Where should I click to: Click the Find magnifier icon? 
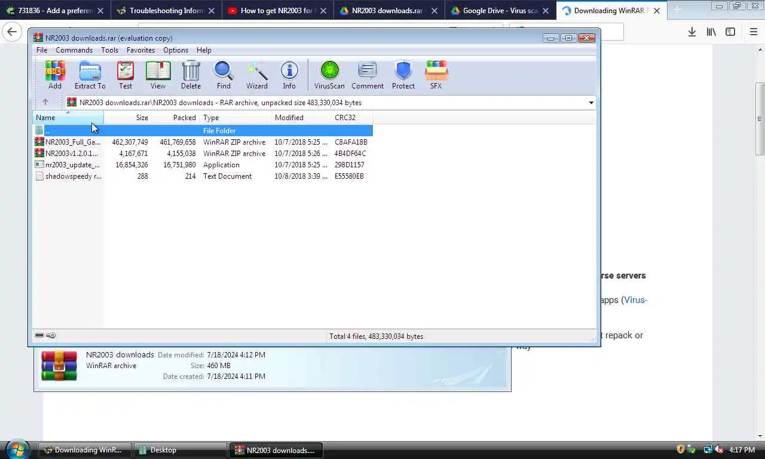[x=224, y=75]
